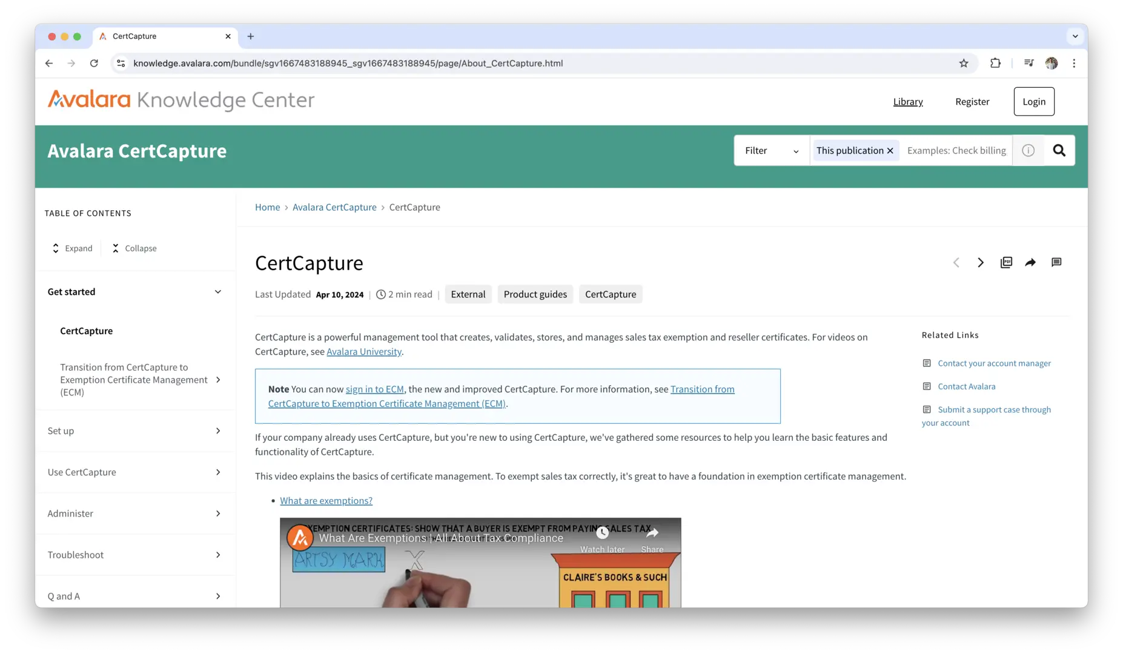
Task: Open Avalara CertCapture breadcrumb link
Action: [334, 207]
